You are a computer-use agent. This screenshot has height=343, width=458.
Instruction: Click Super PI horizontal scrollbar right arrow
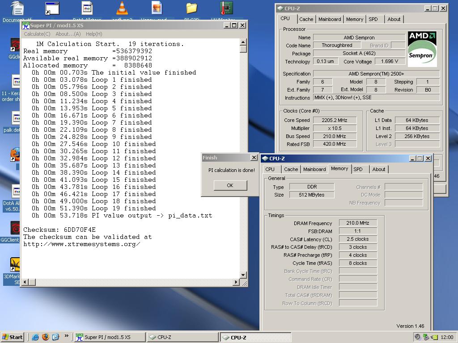236,282
